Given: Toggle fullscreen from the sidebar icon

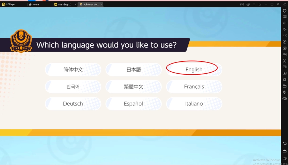Looking at the screenshot, I should coord(285,36).
